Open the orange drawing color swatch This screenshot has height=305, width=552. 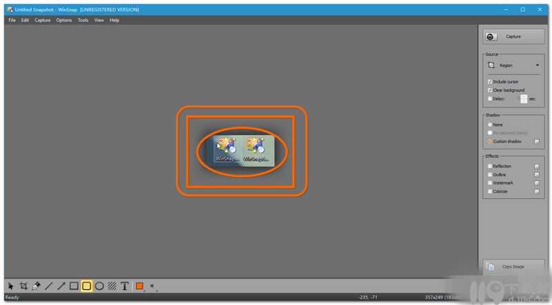click(x=140, y=286)
